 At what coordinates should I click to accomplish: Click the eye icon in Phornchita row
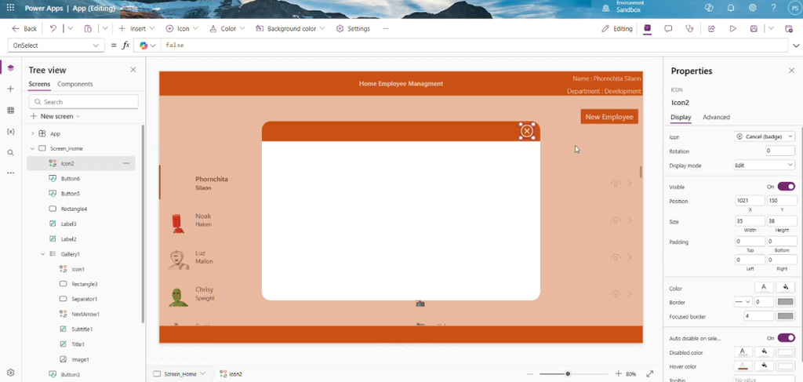[x=616, y=184]
